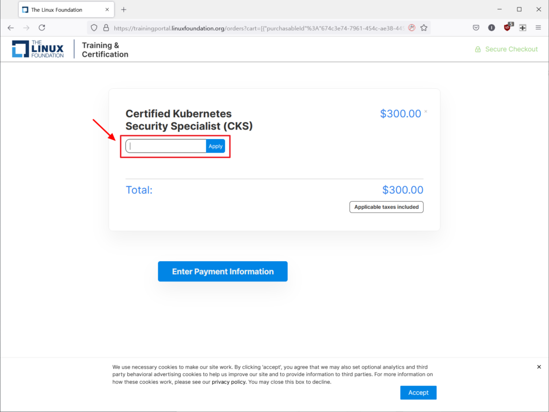Click the Linux Foundation logo
The height and width of the screenshot is (412, 549).
pos(38,49)
